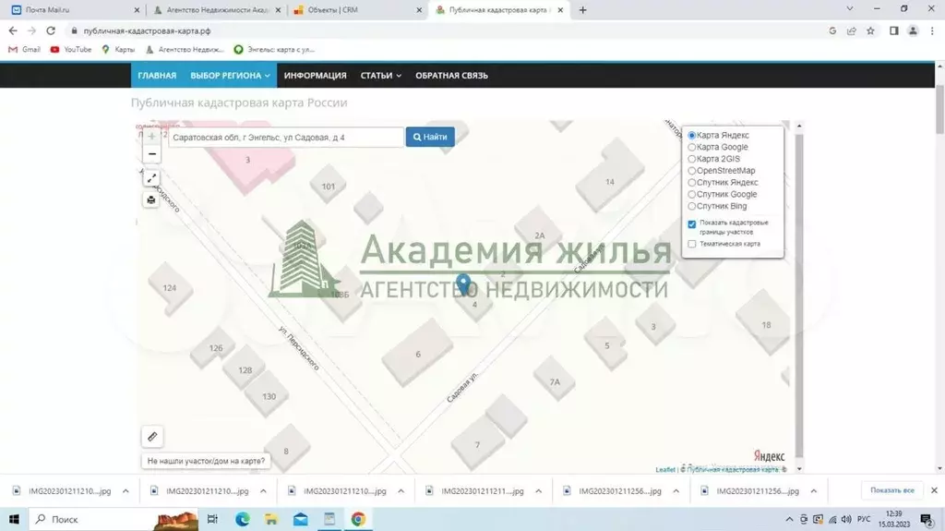Open Gmail bookmark
Screen dimensions: 945x531
(x=24, y=50)
